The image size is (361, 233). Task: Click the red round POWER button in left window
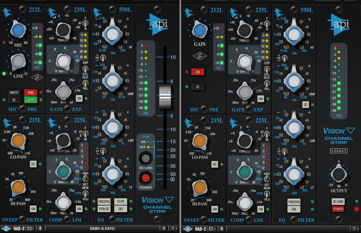click(145, 178)
